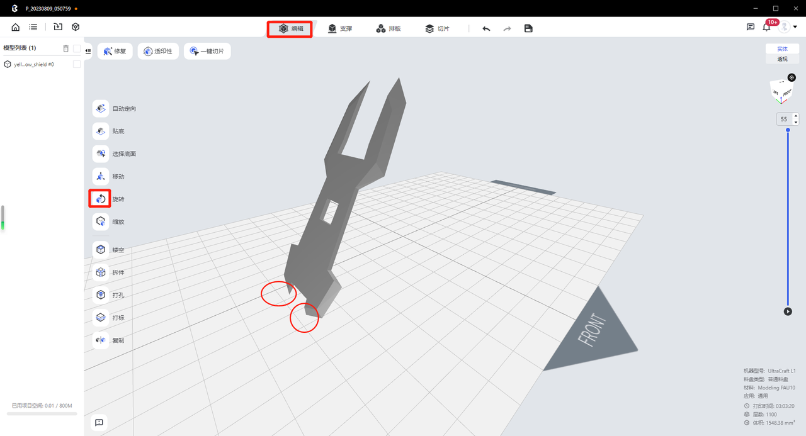This screenshot has width=806, height=436.
Task: Switch to the 支撑 support tab
Action: pyautogui.click(x=340, y=29)
